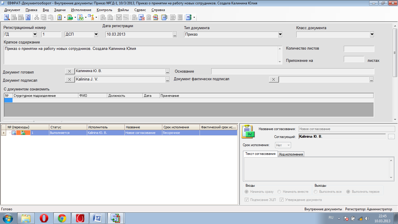Click the Приложение на листах field
This screenshot has width=398, height=224.
[354, 59]
